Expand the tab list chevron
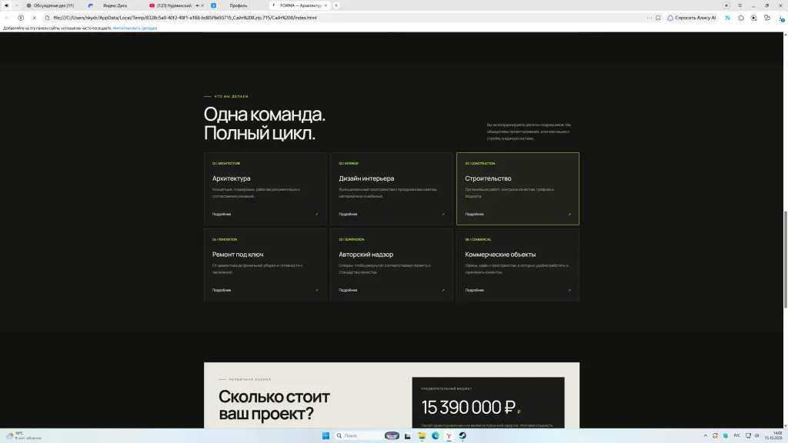Image resolution: width=788 pixels, height=443 pixels. pos(17,5)
